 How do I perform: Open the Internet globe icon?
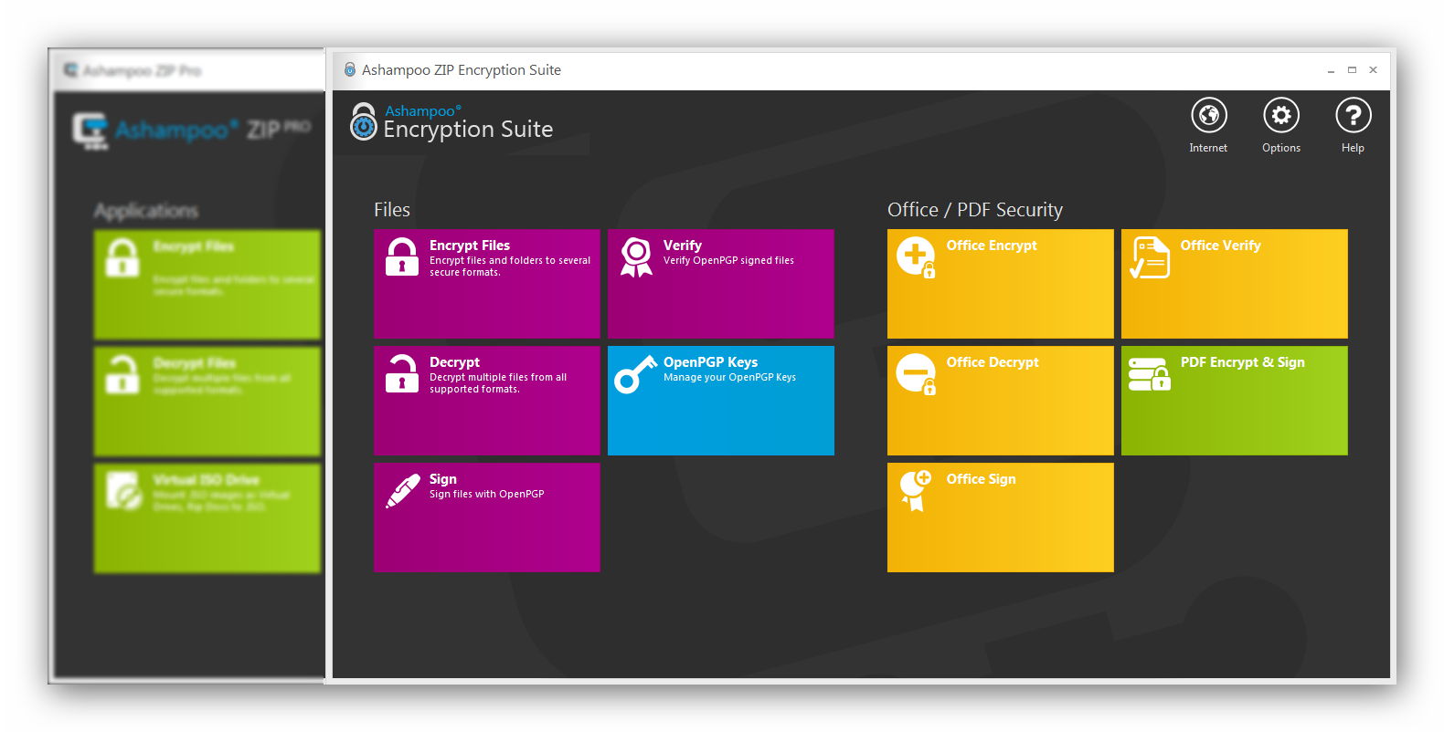click(x=1208, y=115)
